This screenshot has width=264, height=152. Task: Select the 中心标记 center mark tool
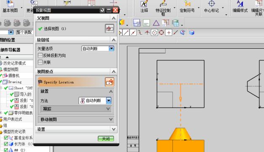(211, 6)
